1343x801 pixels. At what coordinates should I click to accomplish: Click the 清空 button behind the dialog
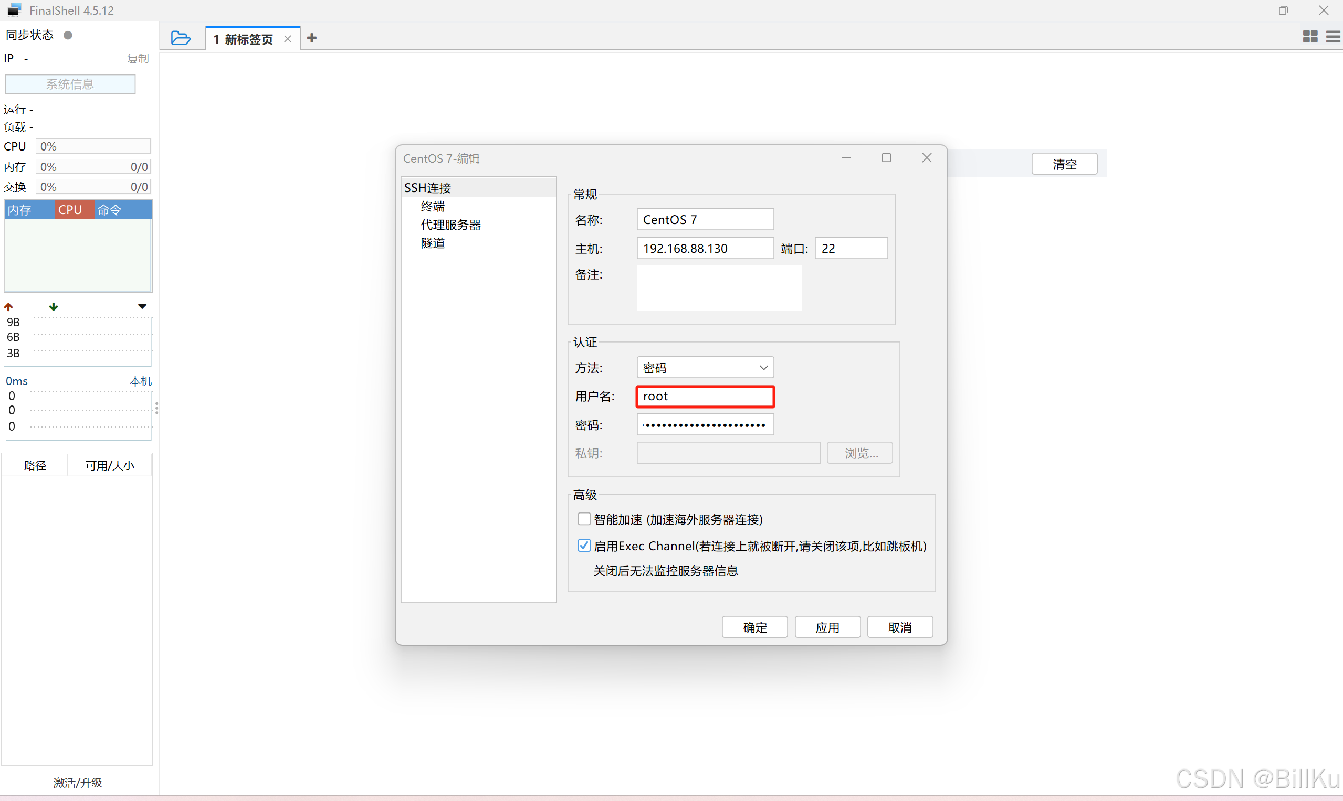click(1064, 164)
